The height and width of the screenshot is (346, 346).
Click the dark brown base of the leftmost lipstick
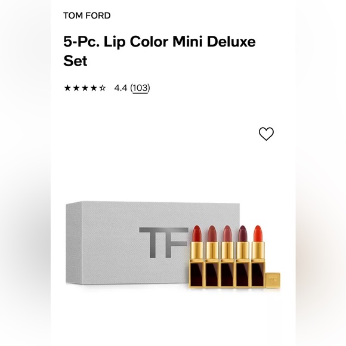196,274
